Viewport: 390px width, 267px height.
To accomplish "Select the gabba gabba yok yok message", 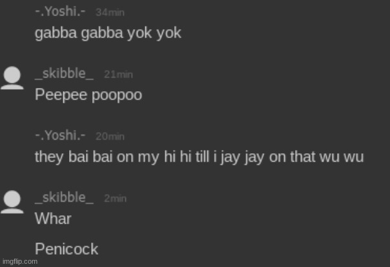I will point(108,34).
